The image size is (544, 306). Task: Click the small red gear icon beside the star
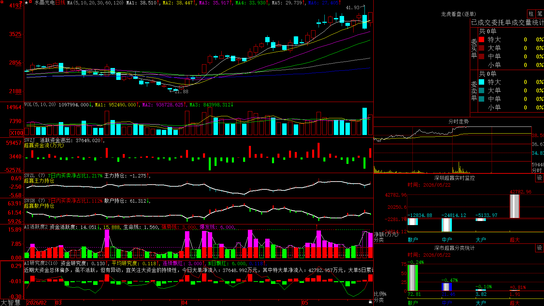[31, 2]
